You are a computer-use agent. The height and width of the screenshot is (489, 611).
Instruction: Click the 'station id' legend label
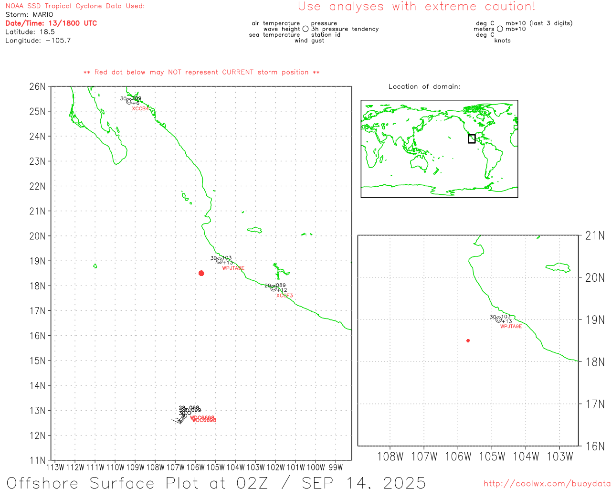coord(326,35)
